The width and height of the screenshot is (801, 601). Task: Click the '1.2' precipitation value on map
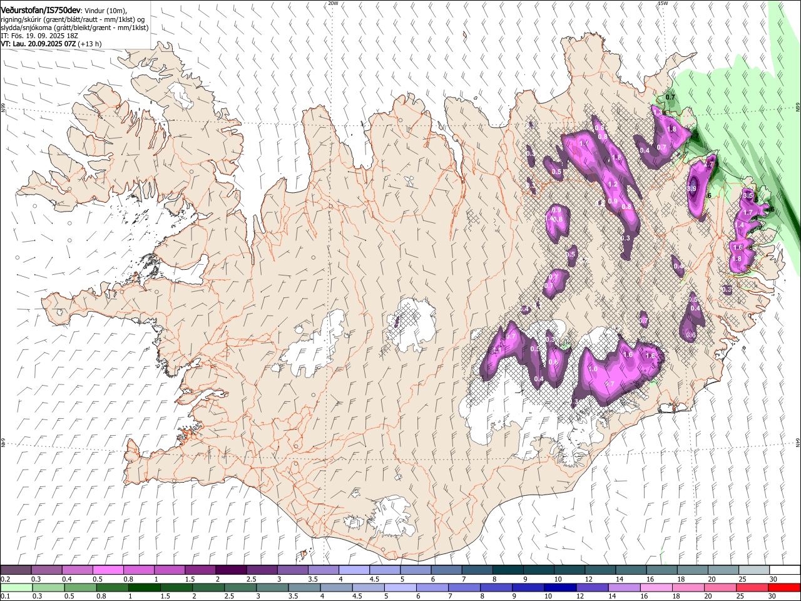click(613, 185)
